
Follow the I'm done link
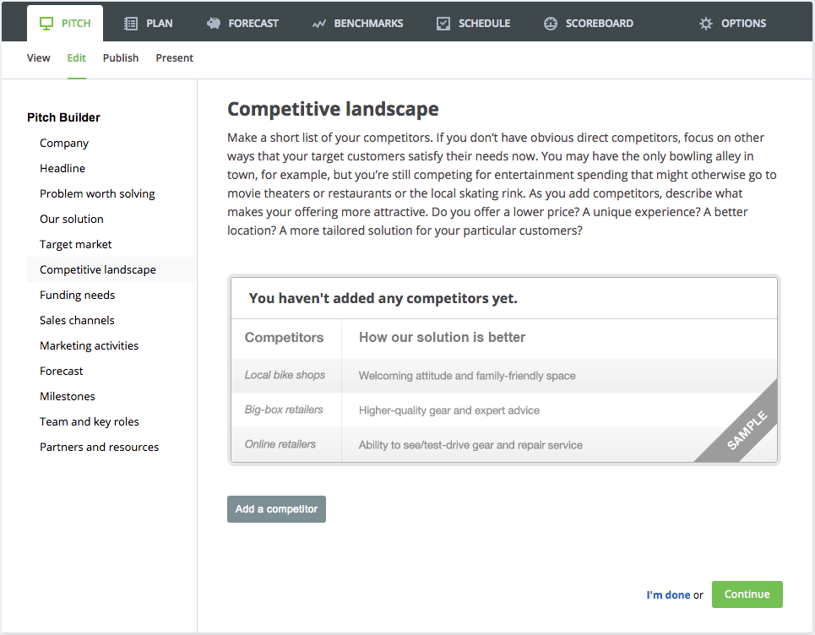[x=668, y=595]
